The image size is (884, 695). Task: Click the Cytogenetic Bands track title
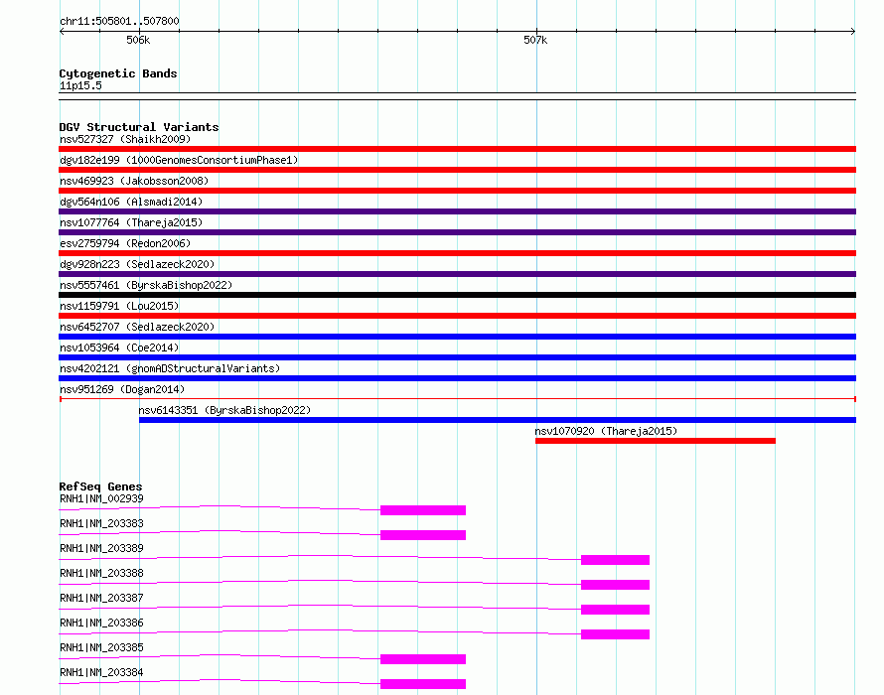pos(118,73)
